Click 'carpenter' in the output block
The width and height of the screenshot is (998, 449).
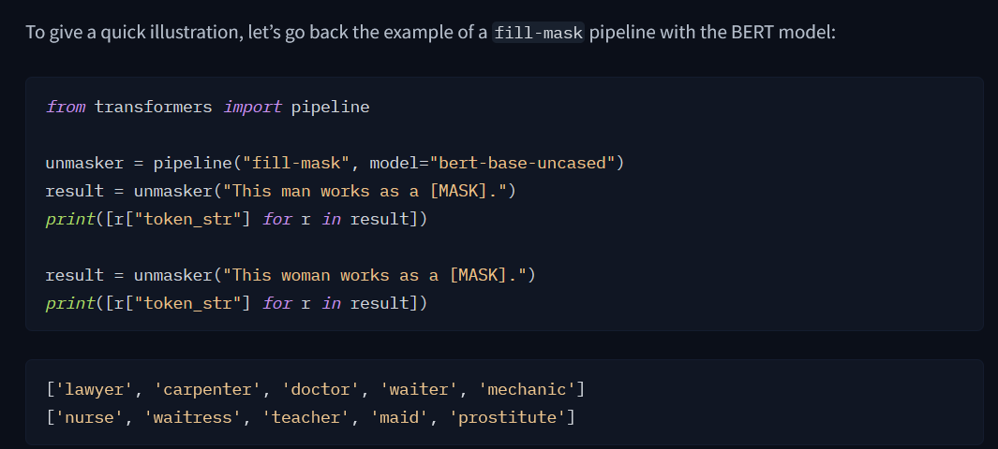point(197,388)
